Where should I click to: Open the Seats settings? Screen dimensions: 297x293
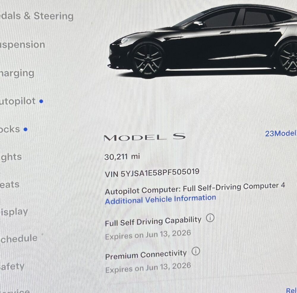[x=10, y=185]
